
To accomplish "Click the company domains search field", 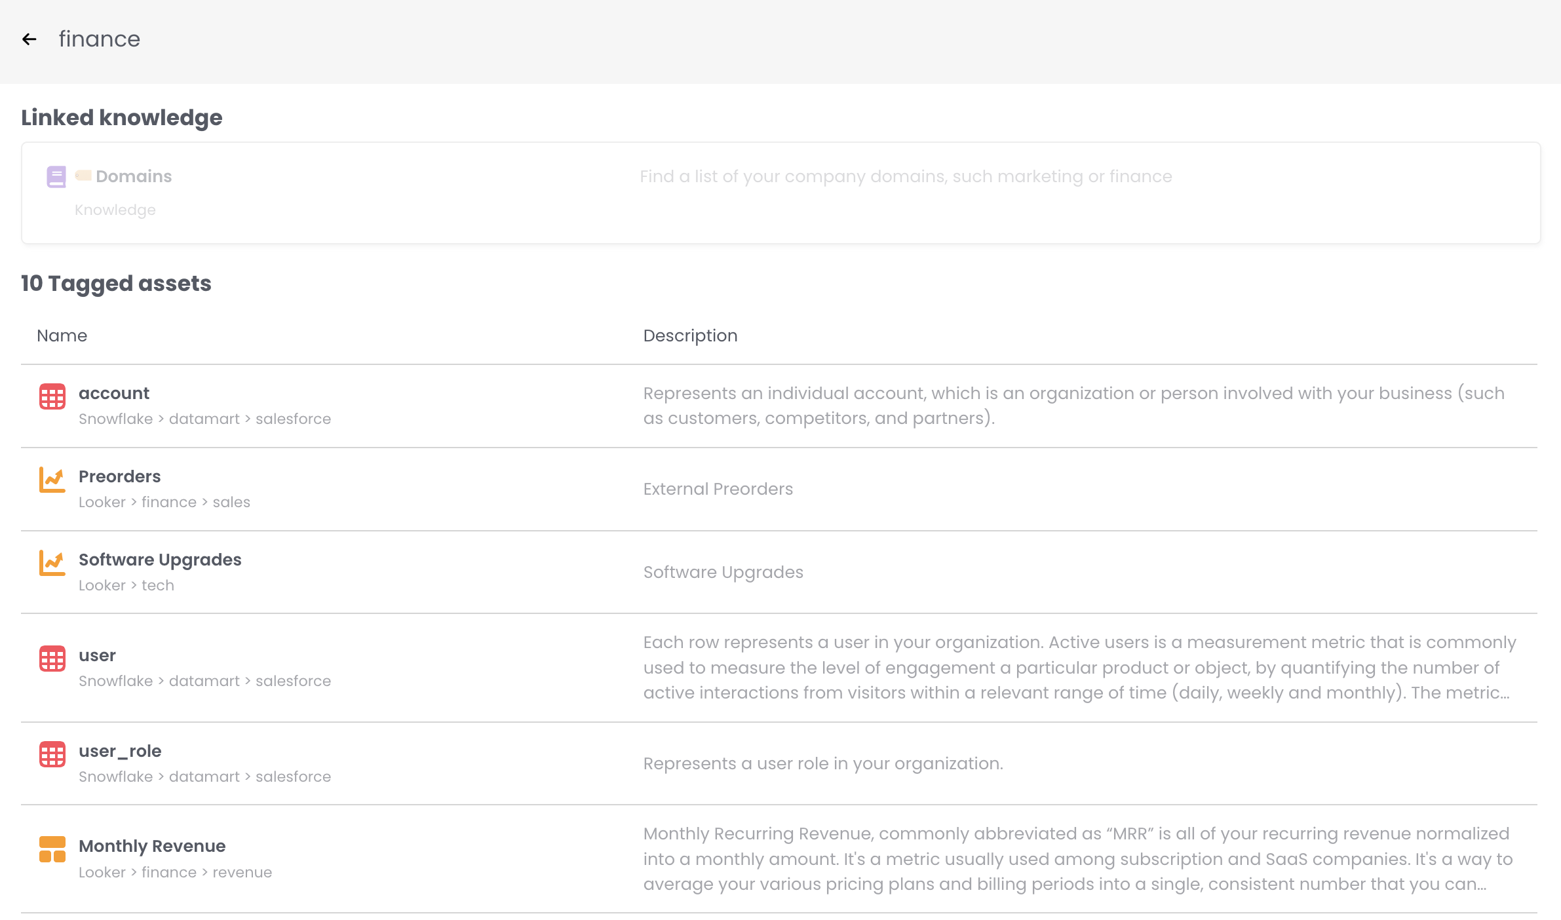I will tap(904, 176).
